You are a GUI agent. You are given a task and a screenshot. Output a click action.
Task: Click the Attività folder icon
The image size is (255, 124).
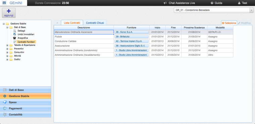tap(11, 56)
